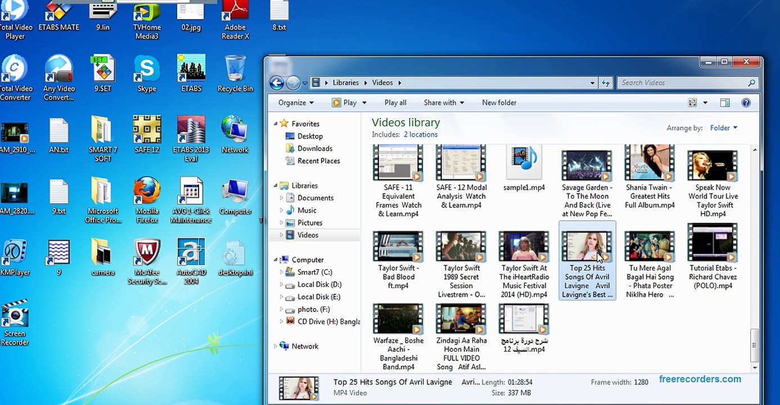The image size is (780, 405).
Task: Collapse the Libraries group in navigation pane
Action: pyautogui.click(x=276, y=186)
